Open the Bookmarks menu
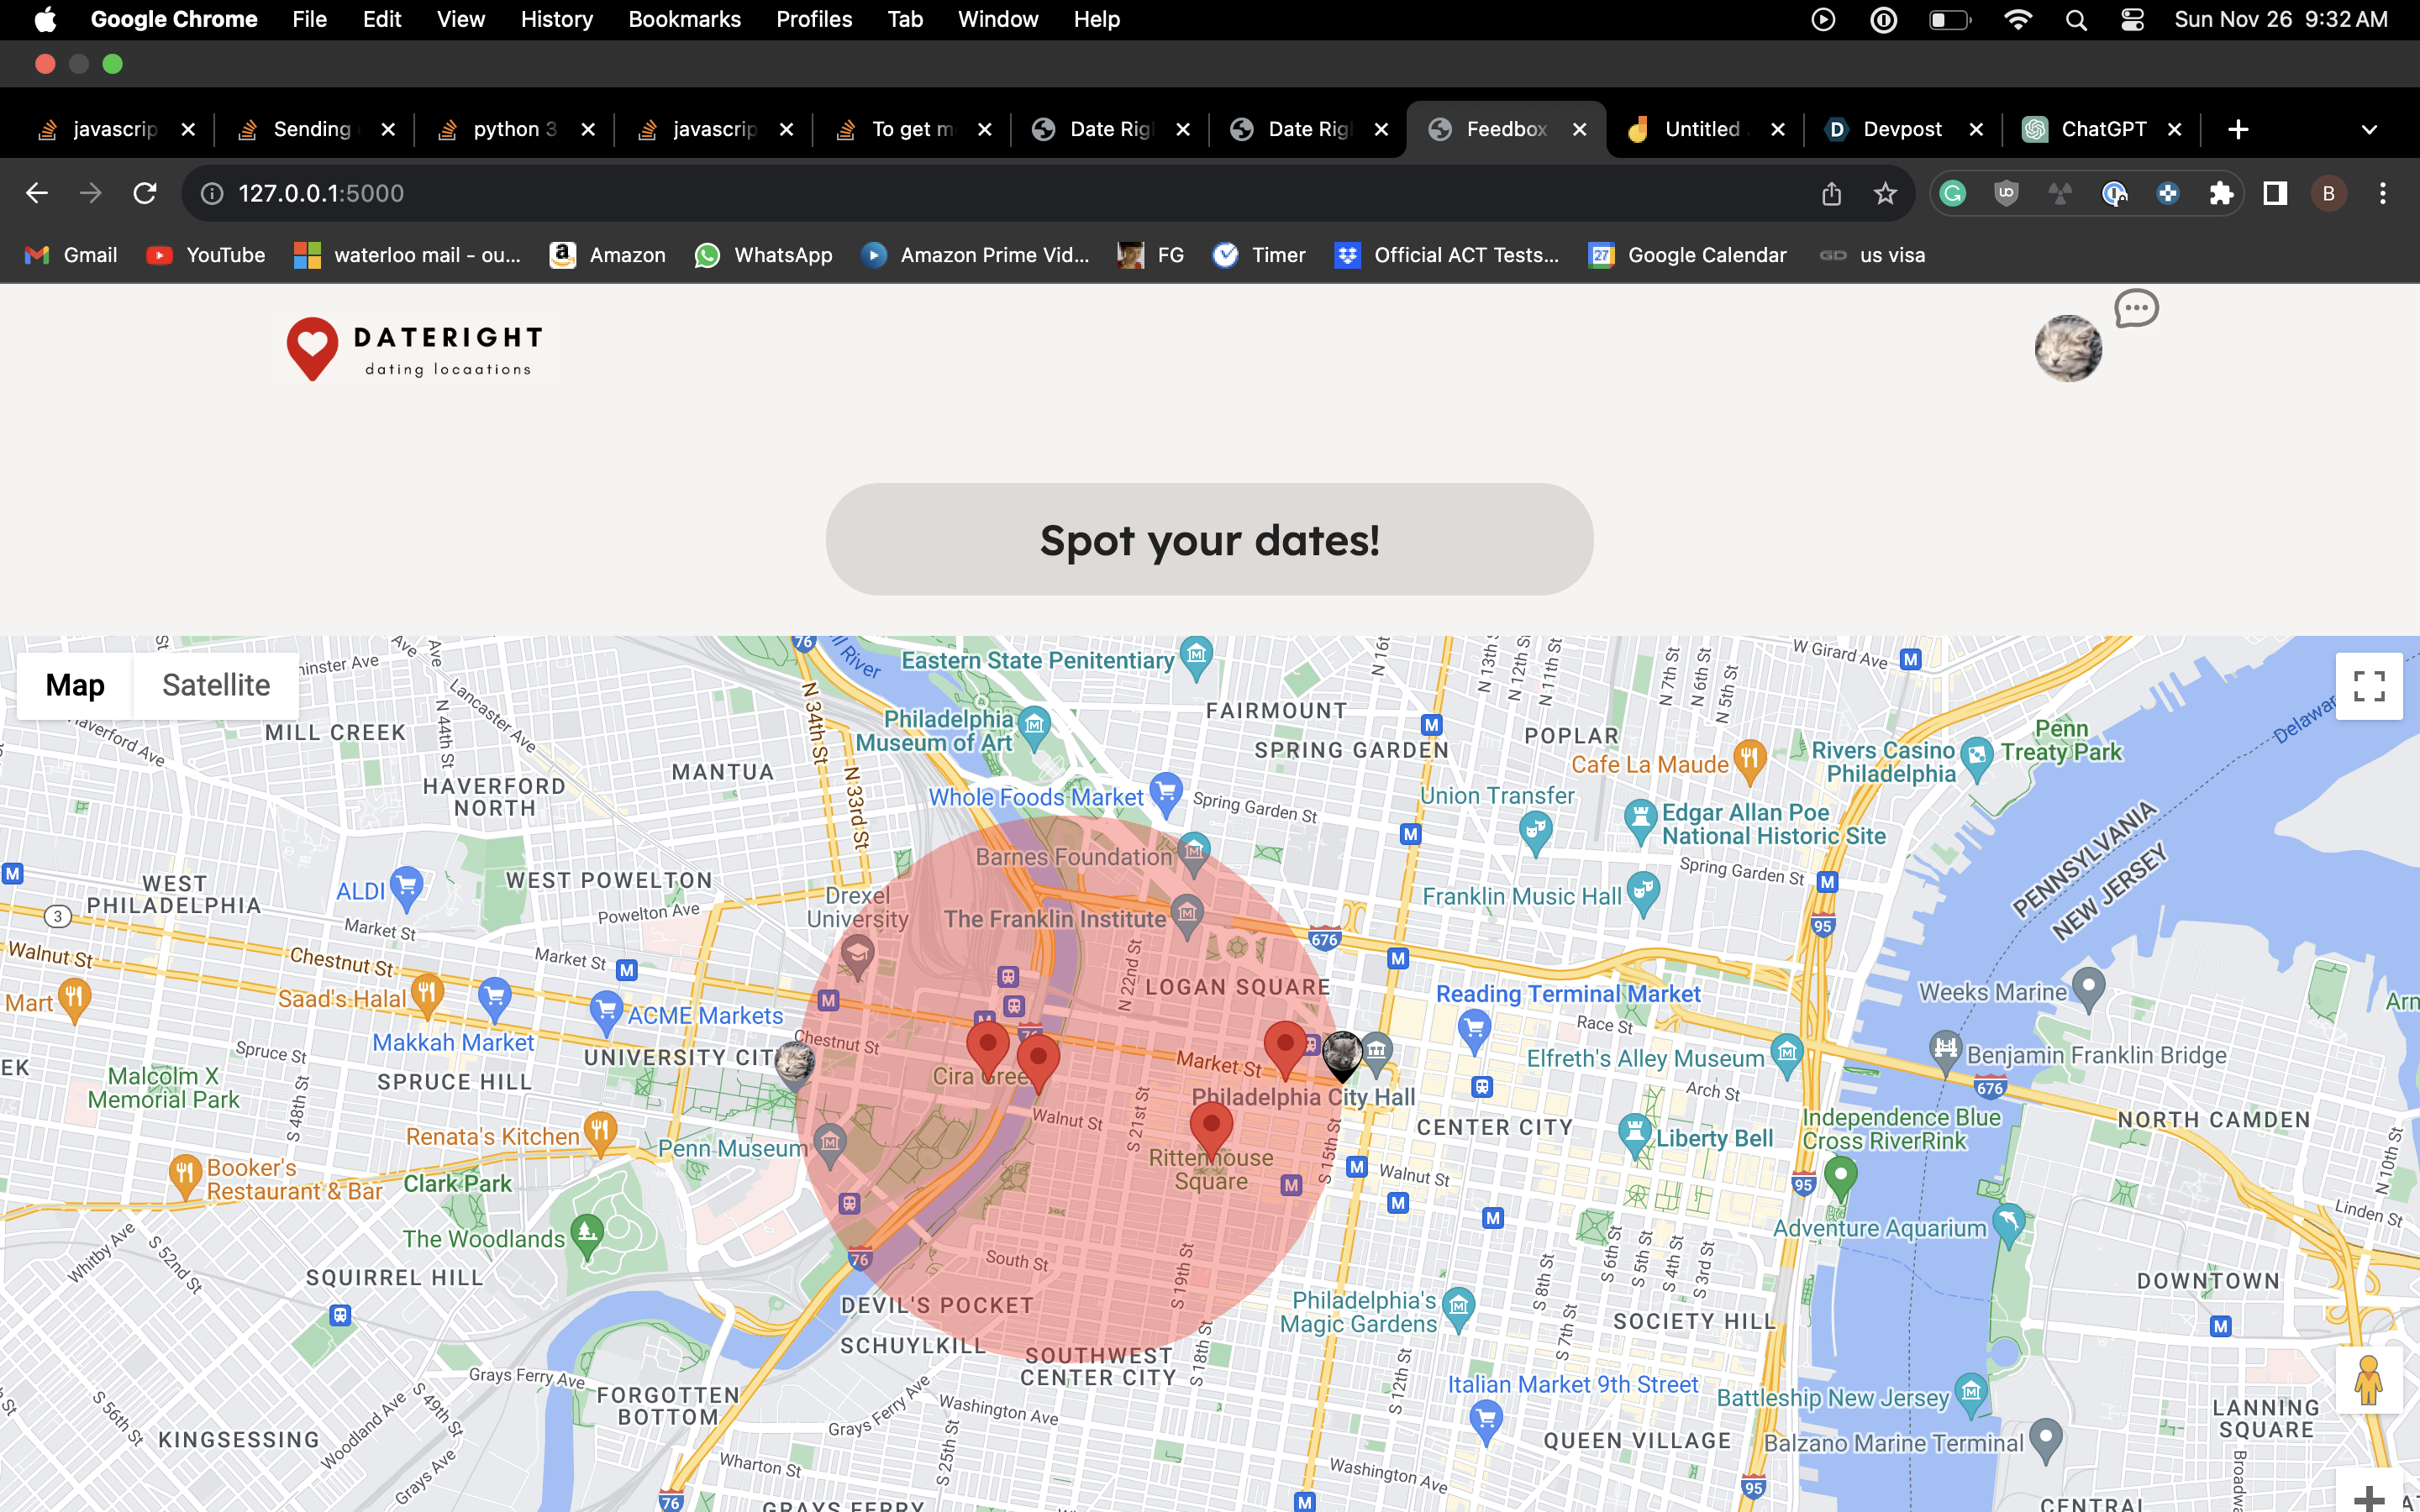This screenshot has width=2420, height=1512. (x=684, y=19)
